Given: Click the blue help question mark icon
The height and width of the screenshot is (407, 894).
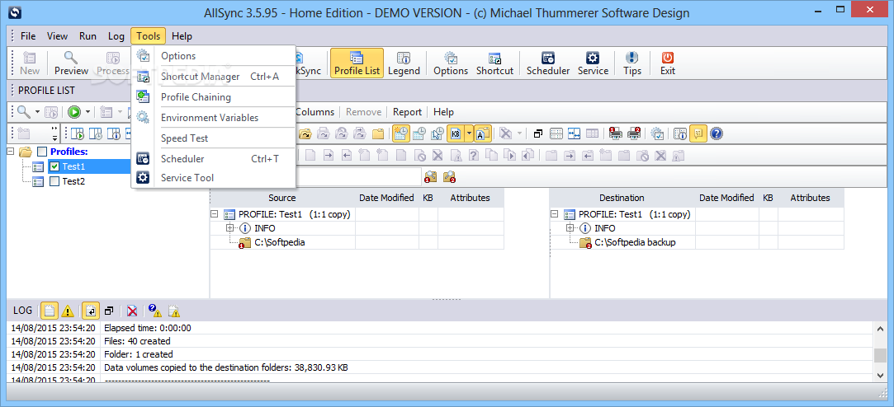Looking at the screenshot, I should (x=717, y=133).
